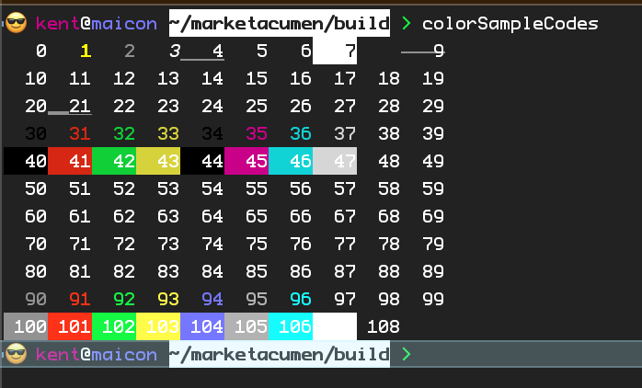The width and height of the screenshot is (642, 388).
Task: Click the bright yellow text 93
Action: coord(168,299)
